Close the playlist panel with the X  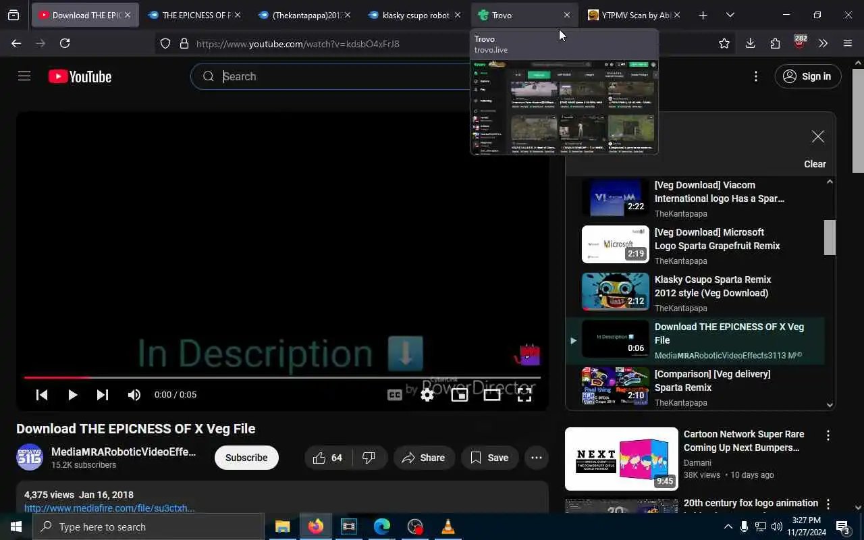click(x=818, y=137)
